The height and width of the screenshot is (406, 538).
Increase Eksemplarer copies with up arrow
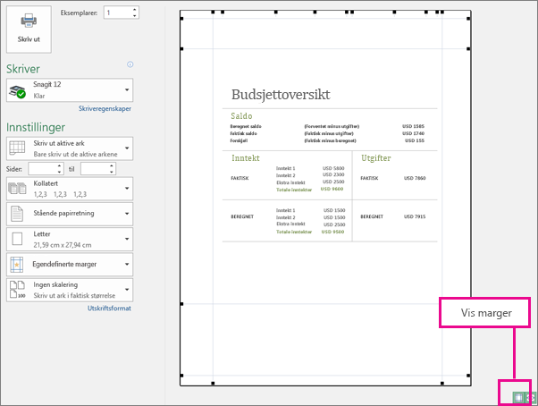[x=135, y=10]
